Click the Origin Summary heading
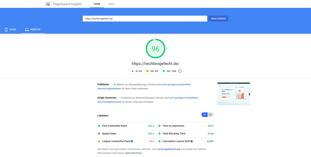The width and height of the screenshot is (311, 157). (x=107, y=98)
